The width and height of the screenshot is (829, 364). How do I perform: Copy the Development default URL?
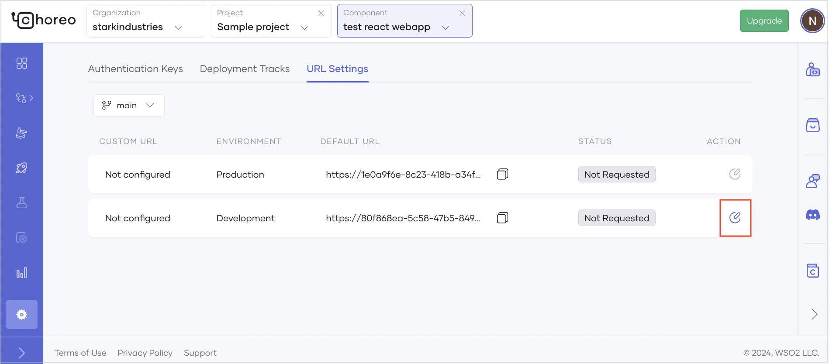point(502,218)
